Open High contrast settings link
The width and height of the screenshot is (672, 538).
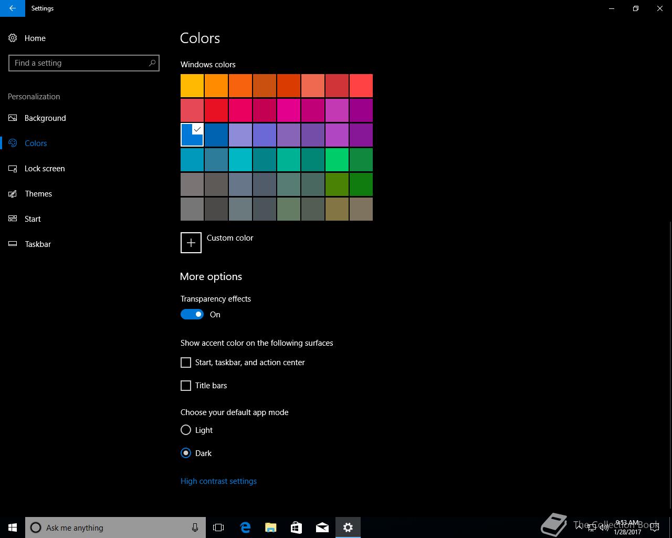[218, 481]
